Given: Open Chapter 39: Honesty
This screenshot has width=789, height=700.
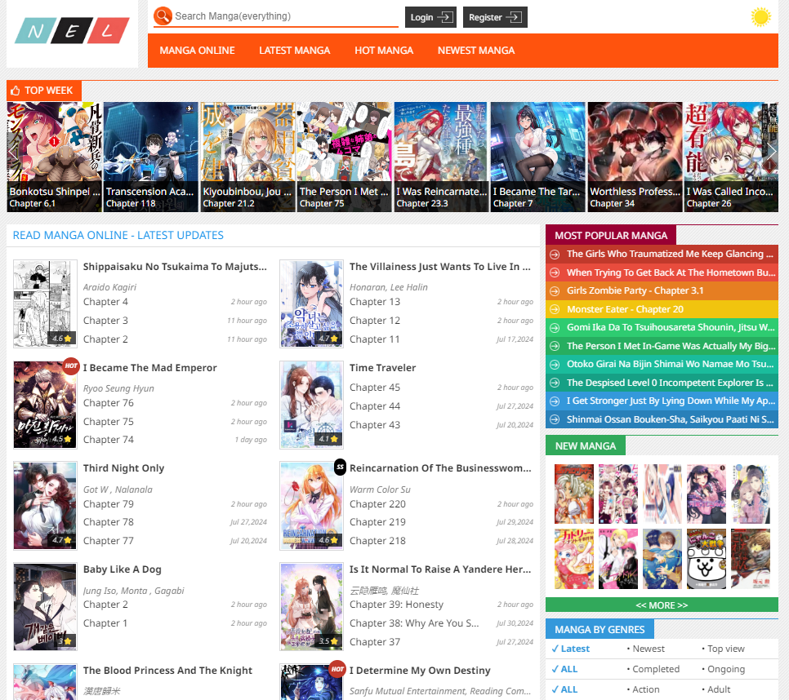Looking at the screenshot, I should [x=396, y=605].
